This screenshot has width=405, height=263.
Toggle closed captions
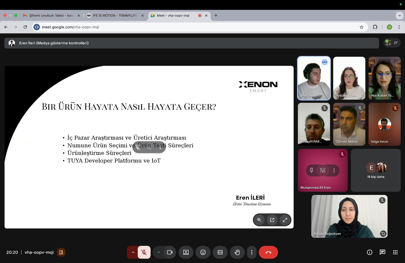click(x=220, y=252)
